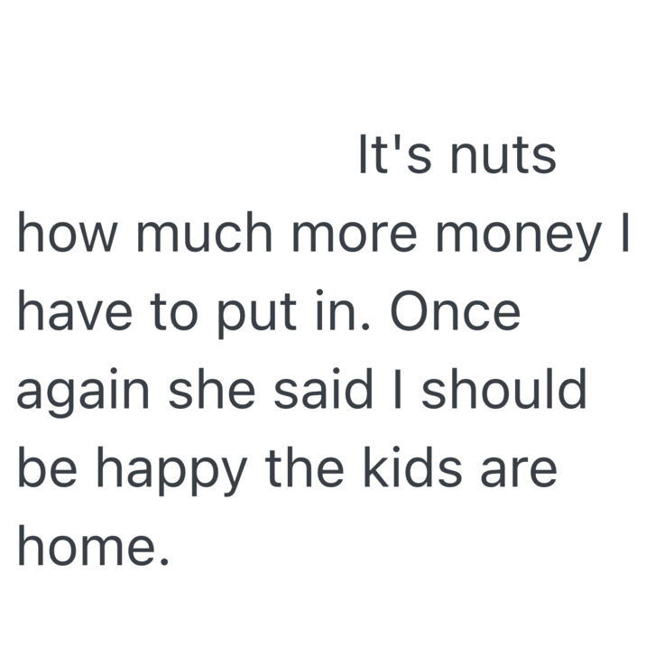646x647 pixels.
Task: Click the word "be" before happy
Action: (43, 469)
